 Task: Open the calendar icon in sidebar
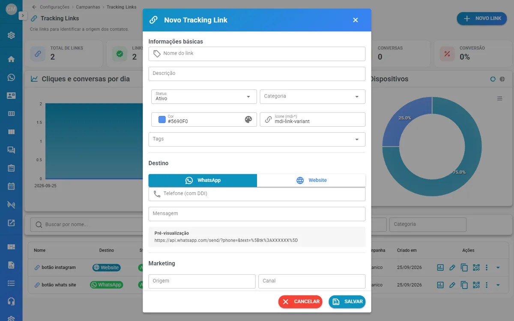(x=11, y=186)
